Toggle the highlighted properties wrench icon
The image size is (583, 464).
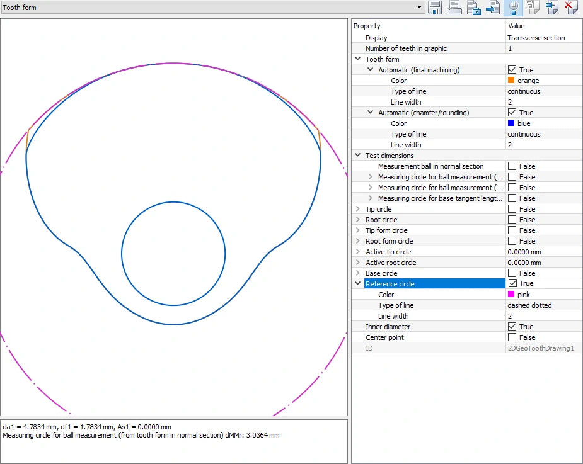pos(514,8)
